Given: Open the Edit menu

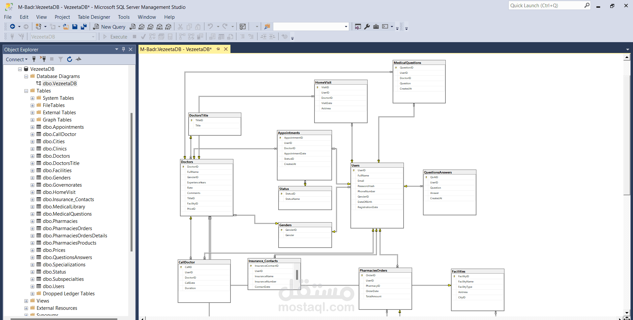Looking at the screenshot, I should click(24, 17).
